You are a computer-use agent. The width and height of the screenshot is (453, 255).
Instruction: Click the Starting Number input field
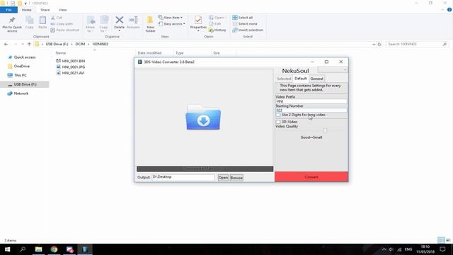pos(311,110)
